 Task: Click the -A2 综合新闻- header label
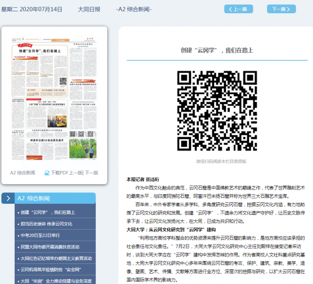coord(134,9)
